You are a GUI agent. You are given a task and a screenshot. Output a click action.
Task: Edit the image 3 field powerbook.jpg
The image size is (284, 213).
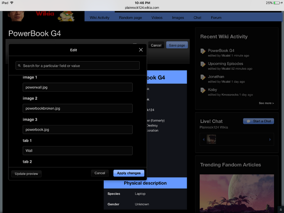pyautogui.click(x=78, y=130)
